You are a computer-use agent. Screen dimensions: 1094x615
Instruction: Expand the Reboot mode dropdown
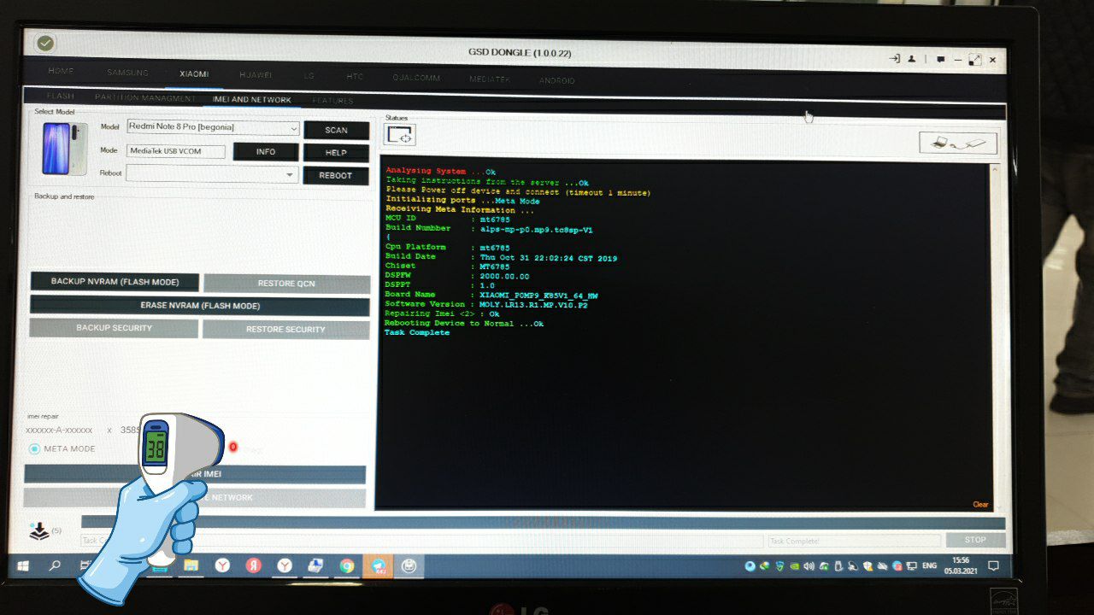211,173
